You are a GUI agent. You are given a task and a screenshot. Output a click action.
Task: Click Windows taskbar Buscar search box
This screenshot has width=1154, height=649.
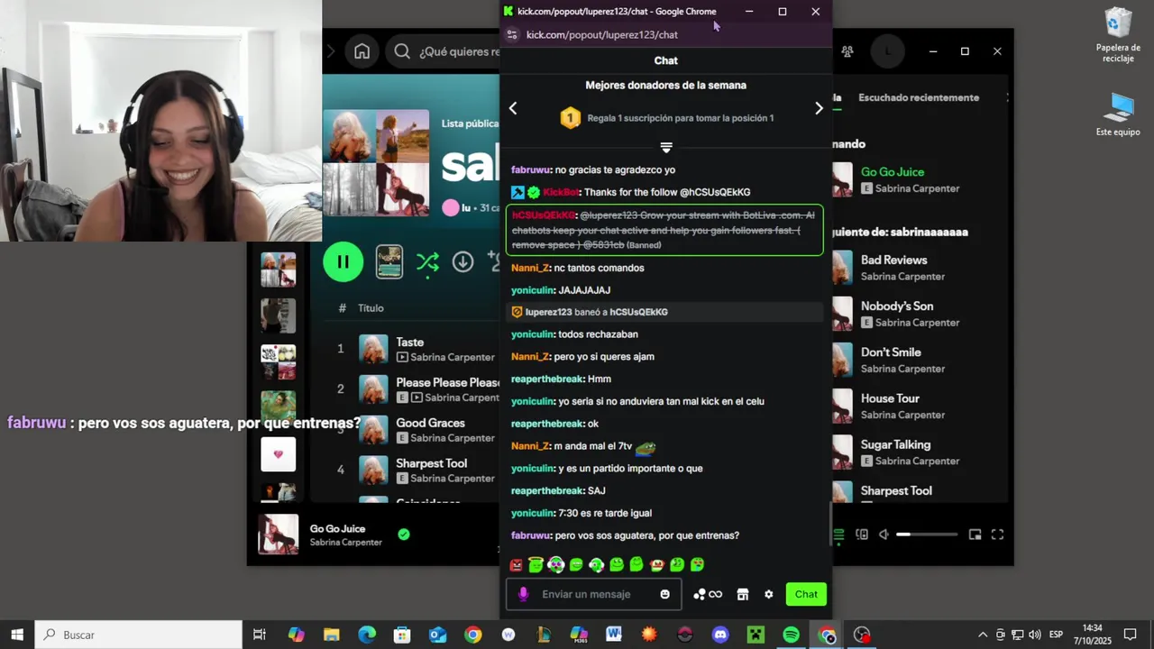click(139, 635)
